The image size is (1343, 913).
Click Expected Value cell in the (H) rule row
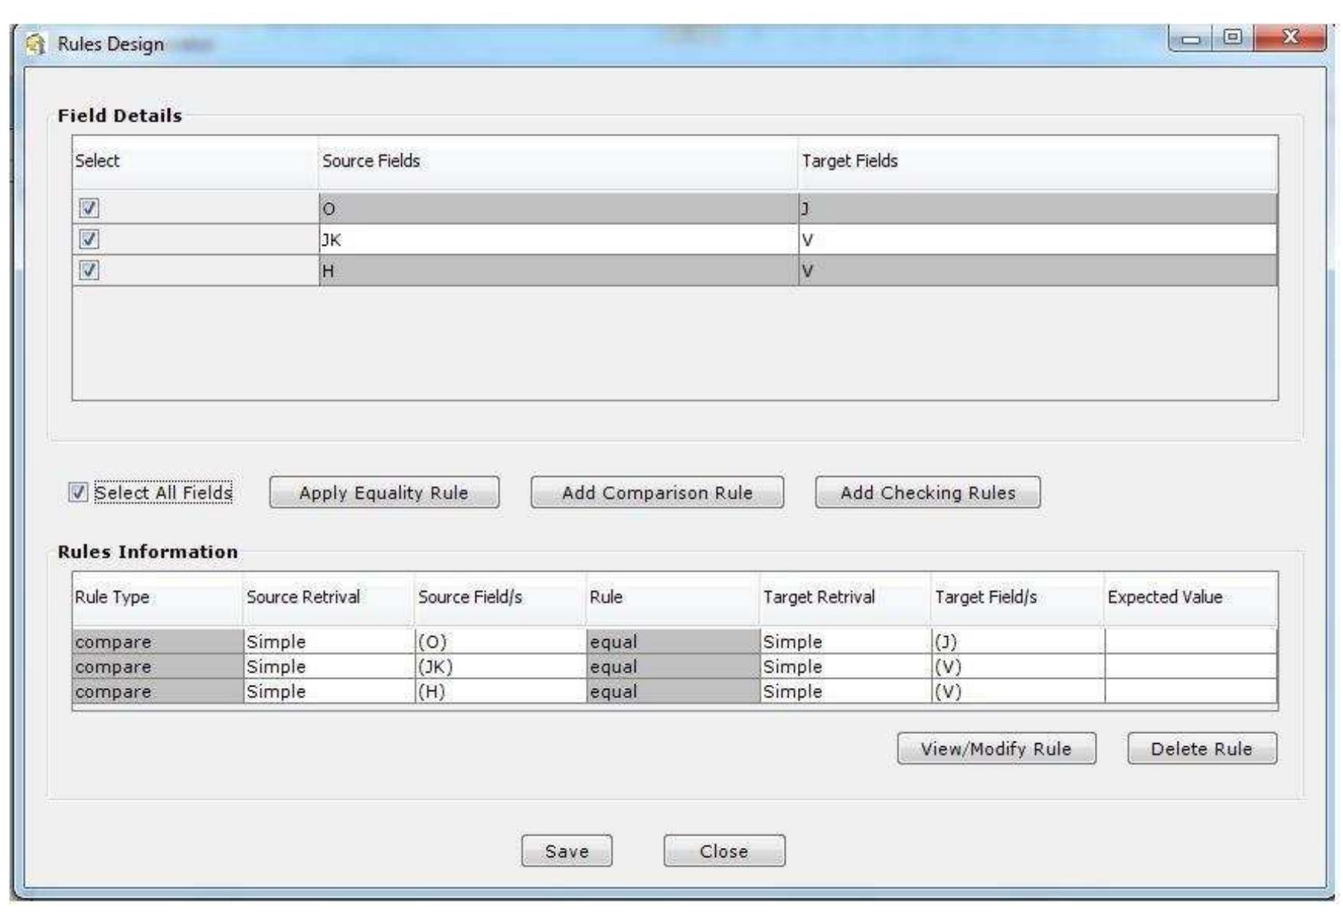pos(1191,691)
